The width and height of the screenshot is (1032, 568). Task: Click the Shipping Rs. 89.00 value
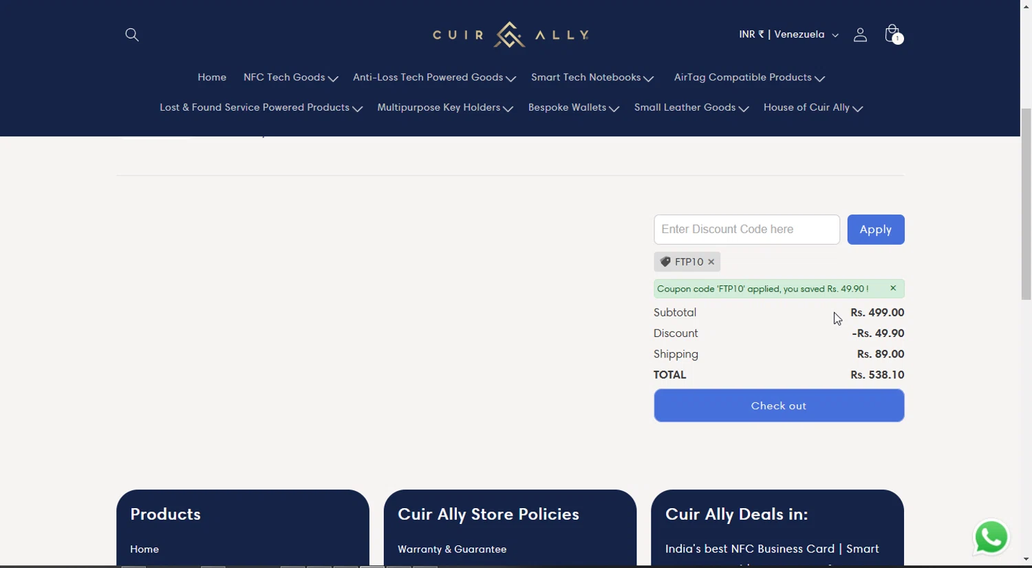tap(881, 355)
